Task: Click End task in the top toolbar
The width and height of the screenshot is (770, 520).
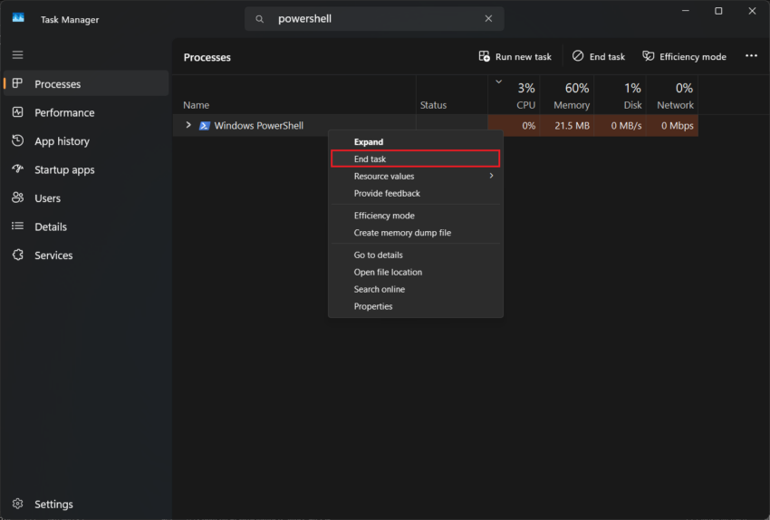Action: [598, 56]
